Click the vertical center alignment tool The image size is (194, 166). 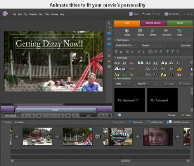[109, 61]
